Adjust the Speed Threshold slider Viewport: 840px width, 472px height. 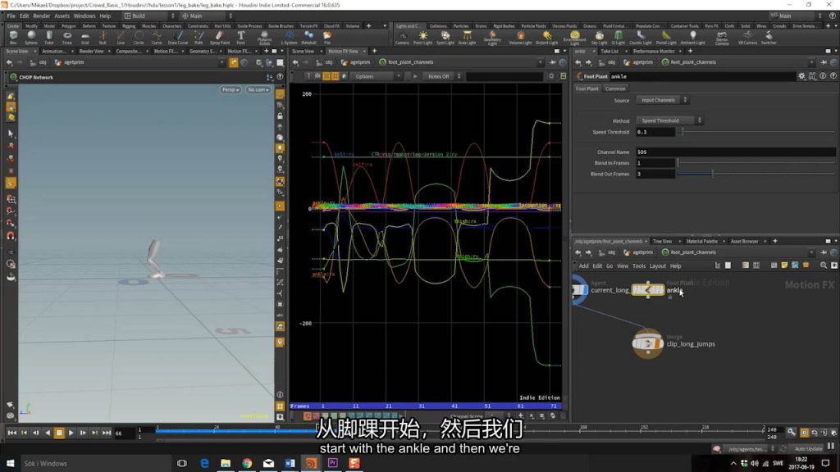pos(682,132)
